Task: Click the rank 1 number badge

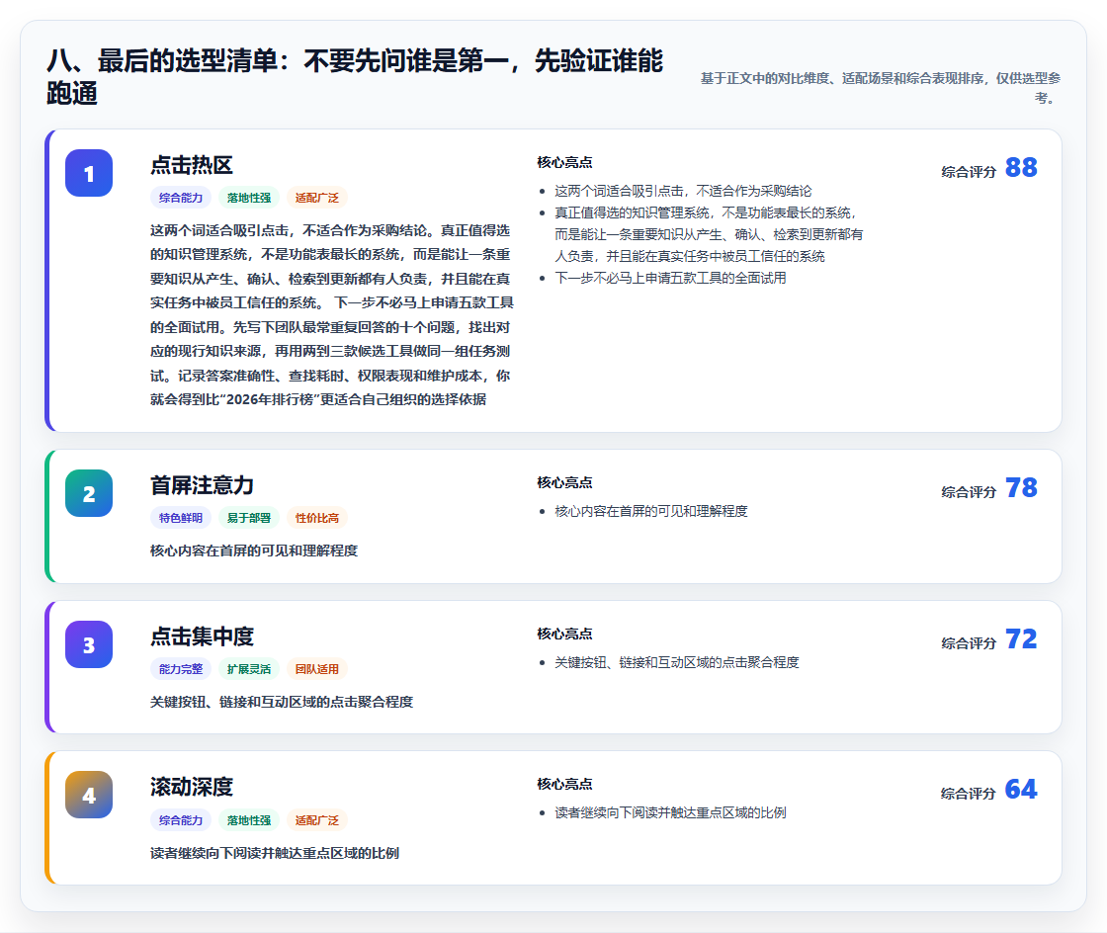Action: coord(89,173)
